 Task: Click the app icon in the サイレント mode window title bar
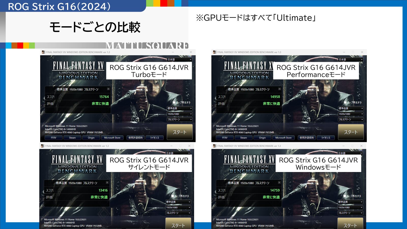point(42,146)
